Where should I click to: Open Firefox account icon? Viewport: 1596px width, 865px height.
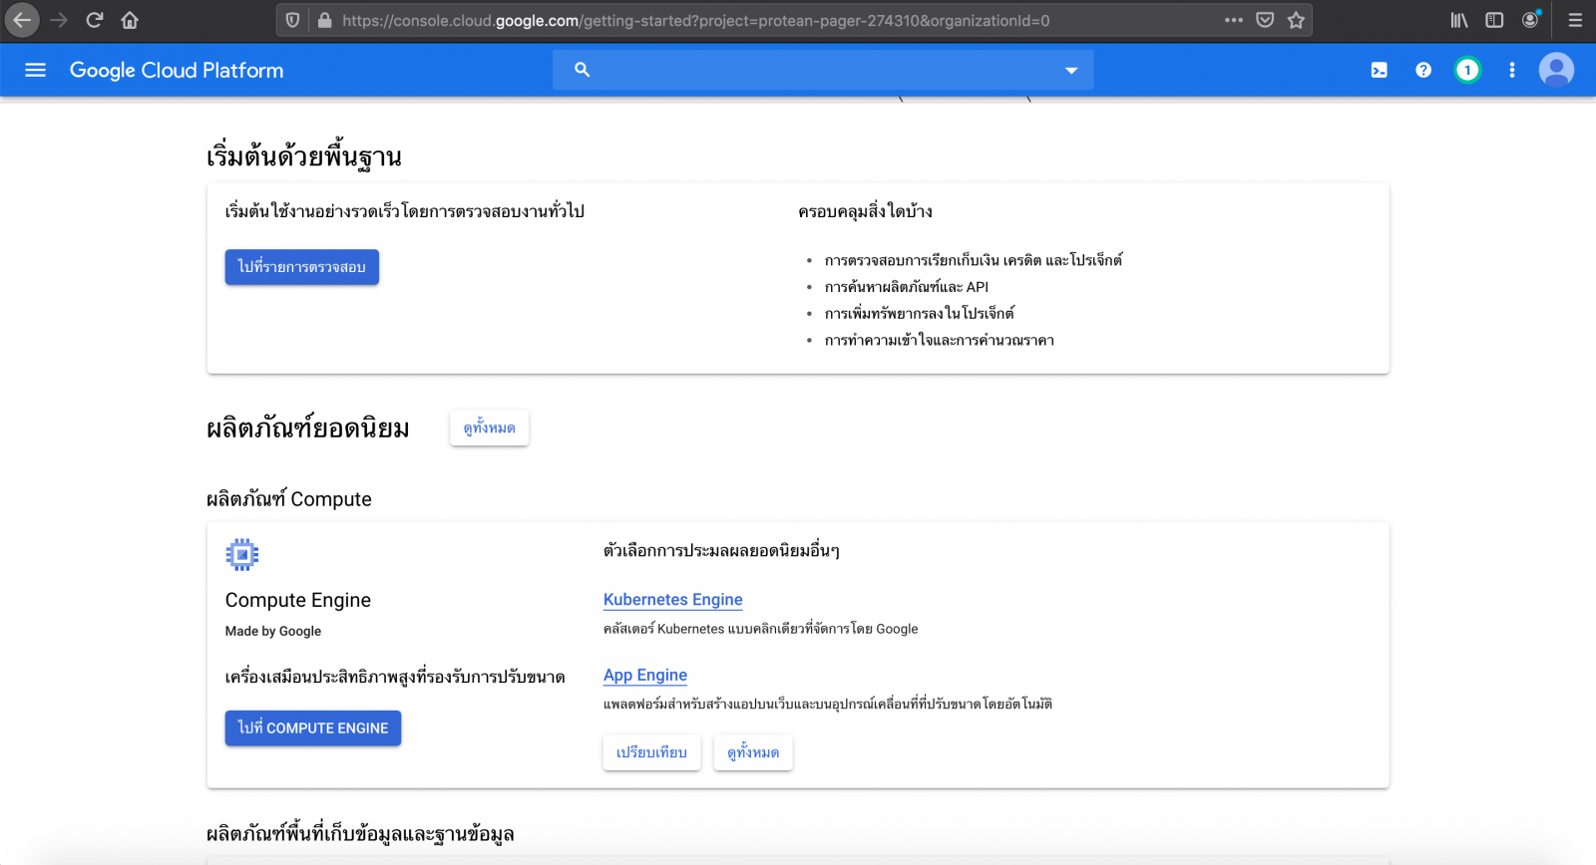click(x=1530, y=20)
